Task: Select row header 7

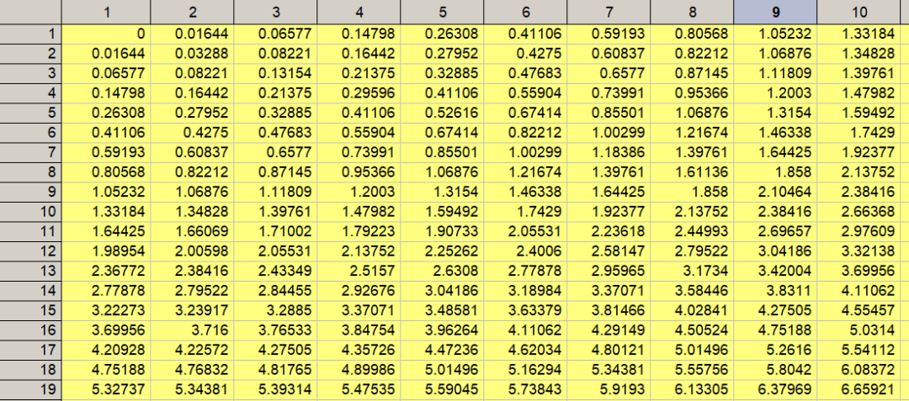Action: click(31, 153)
